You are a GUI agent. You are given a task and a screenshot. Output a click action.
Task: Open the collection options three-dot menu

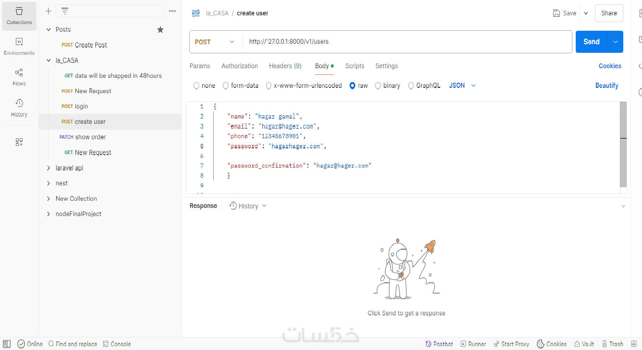click(172, 11)
